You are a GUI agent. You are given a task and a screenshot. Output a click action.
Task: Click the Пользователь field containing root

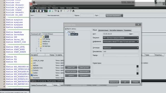pyautogui.click(x=121, y=51)
